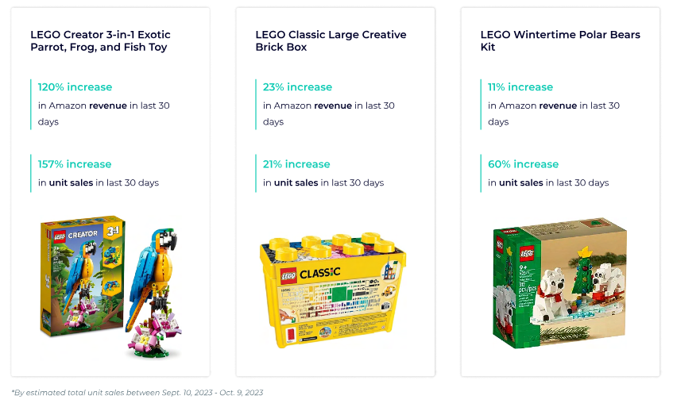Select the 21% increase unit sales stat
Screen dimensions: 673x407
[296, 164]
